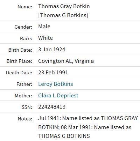Click the SSN number 224248413
Image resolution: width=140 pixels, height=141 pixels.
click(x=52, y=107)
